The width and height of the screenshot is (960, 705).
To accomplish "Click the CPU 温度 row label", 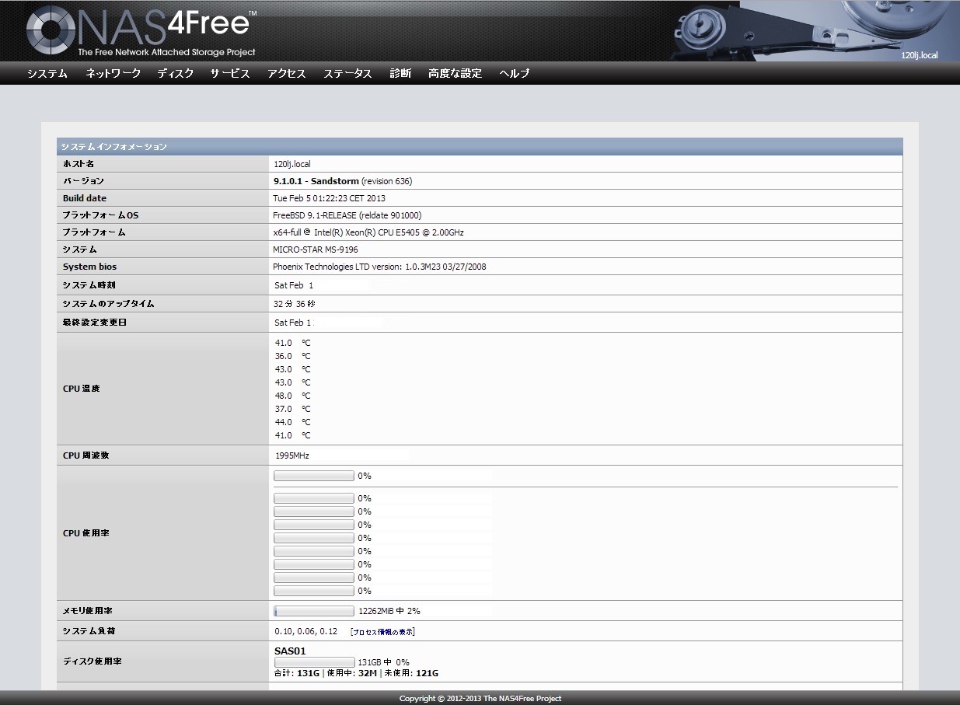I will (x=82, y=389).
